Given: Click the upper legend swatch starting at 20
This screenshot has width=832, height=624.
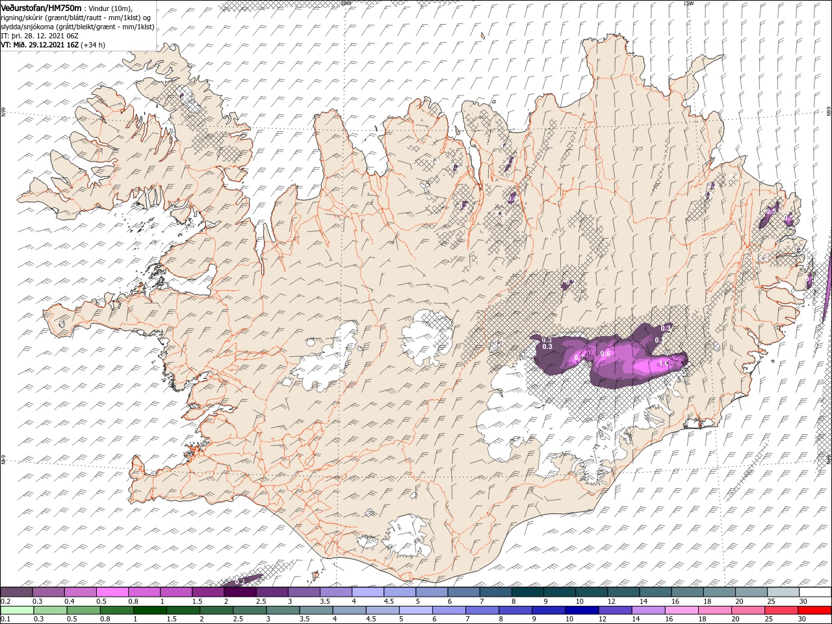Looking at the screenshot, I should 751,592.
